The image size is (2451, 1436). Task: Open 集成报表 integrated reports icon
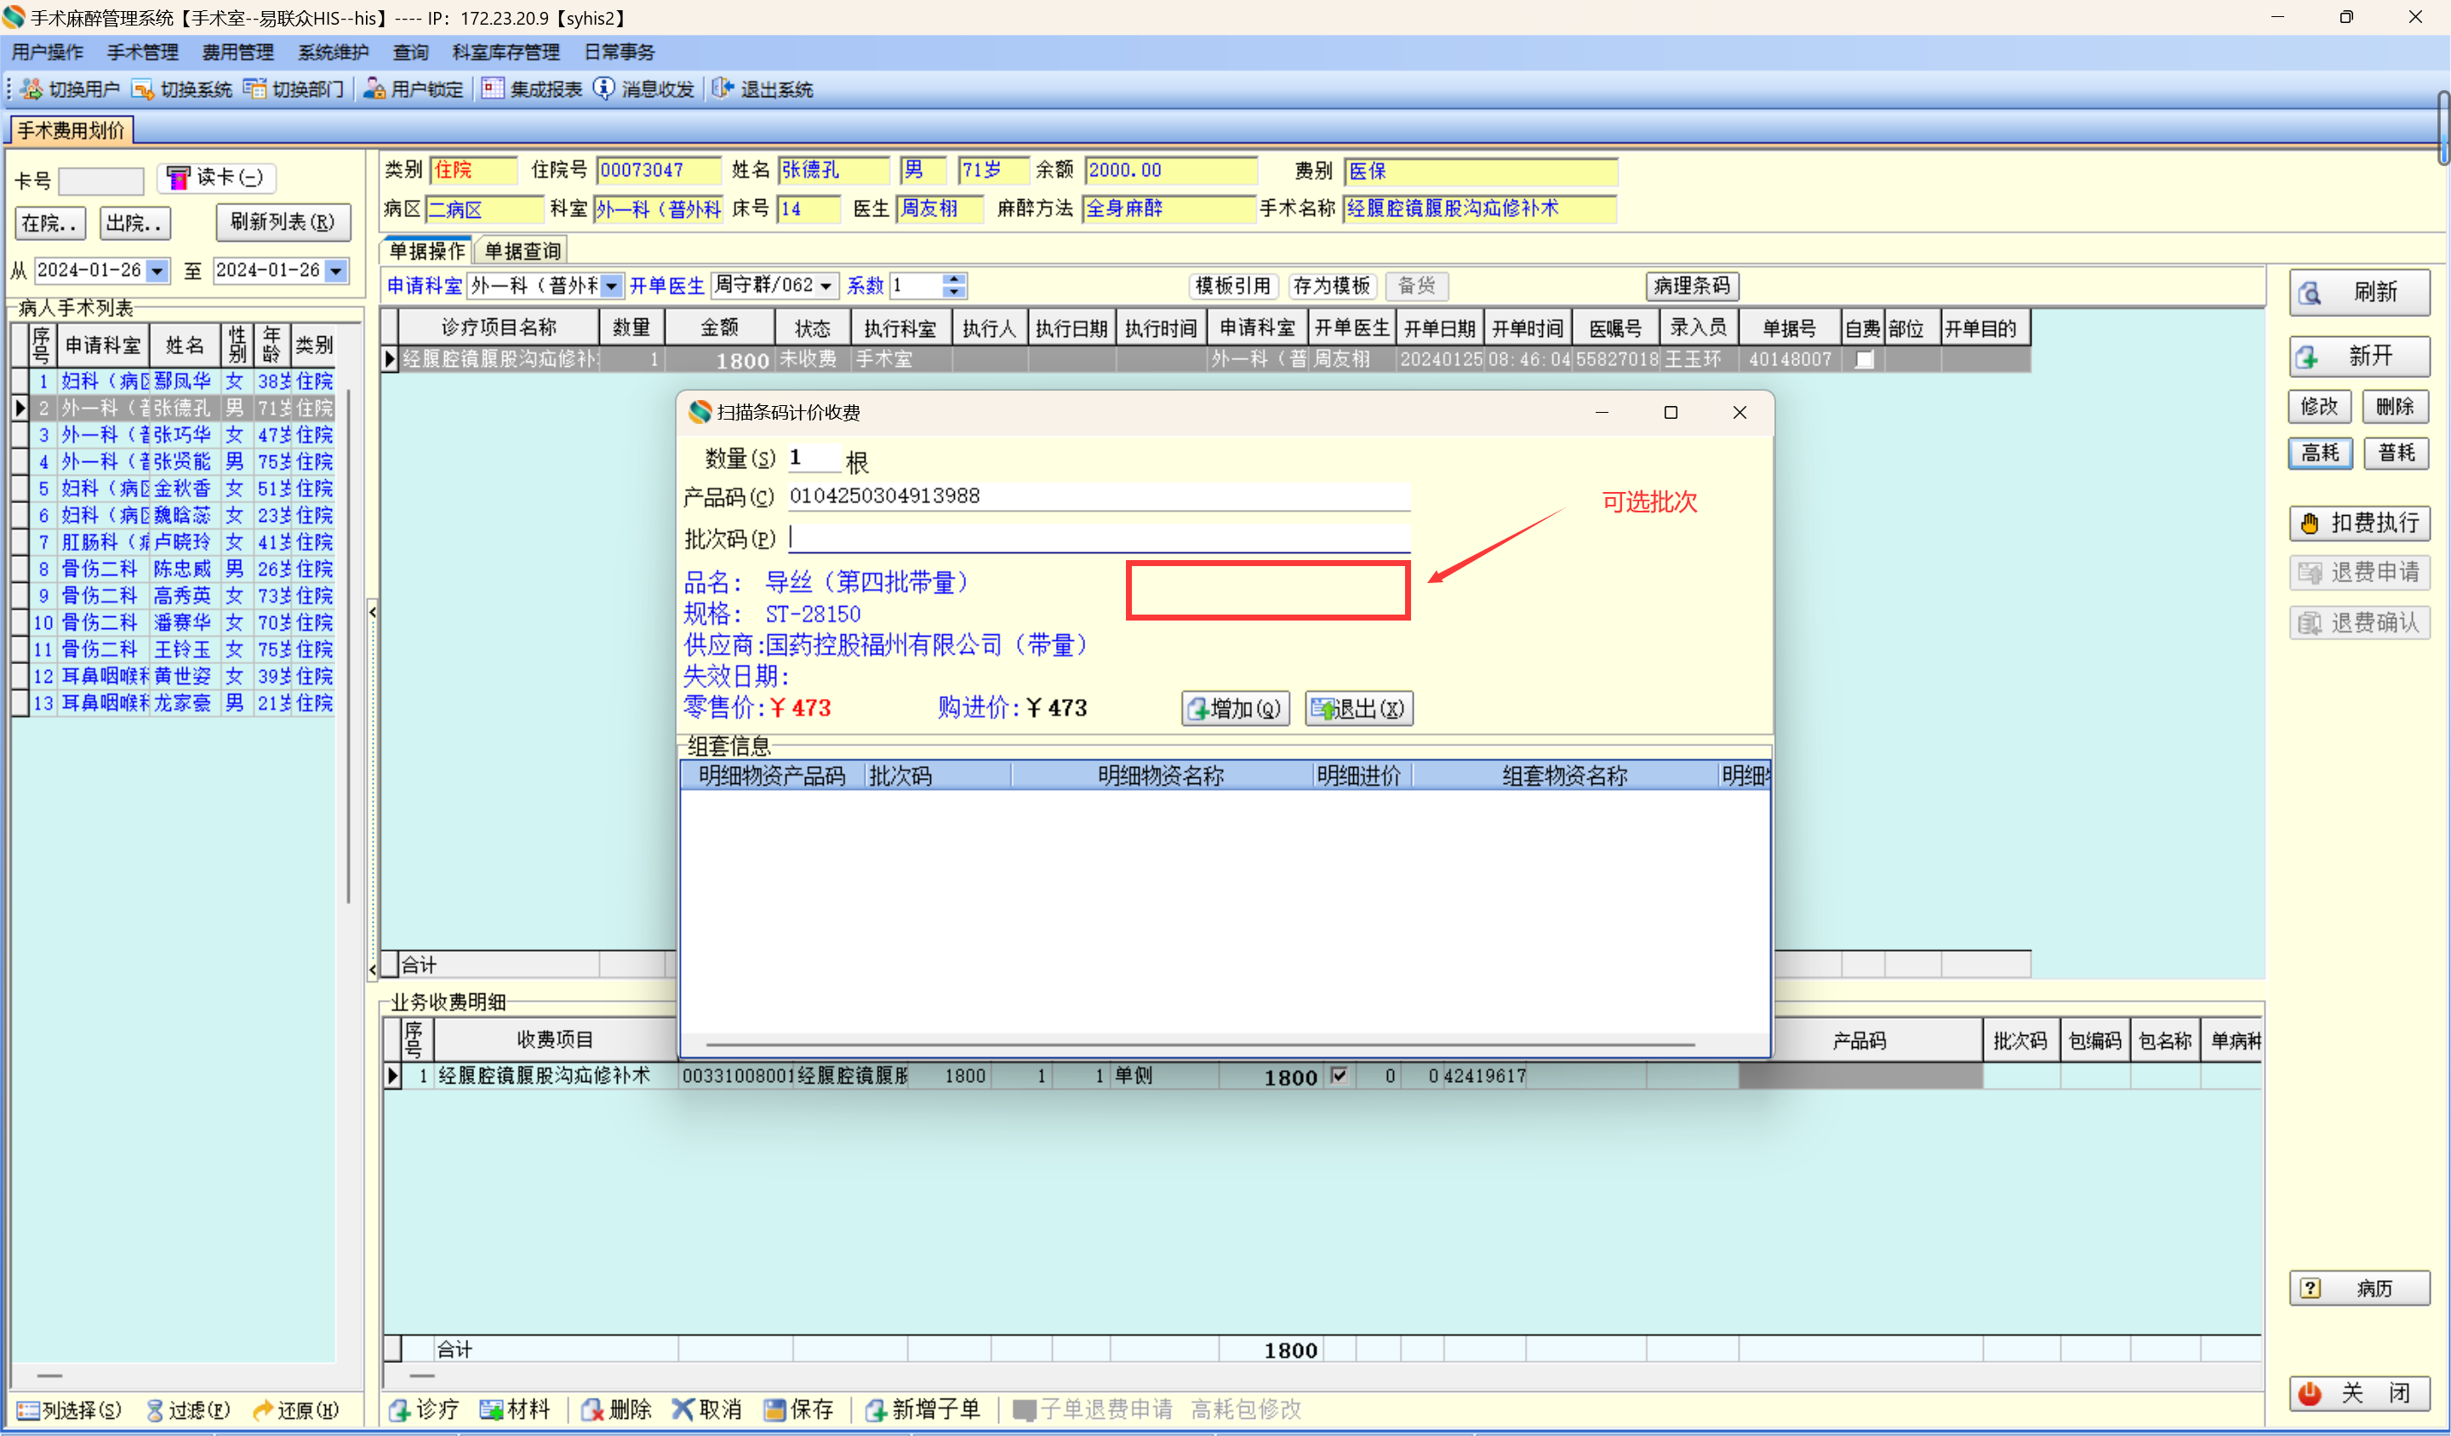pos(493,89)
